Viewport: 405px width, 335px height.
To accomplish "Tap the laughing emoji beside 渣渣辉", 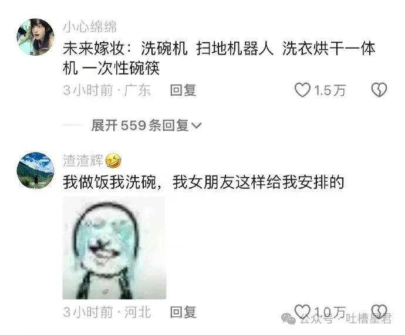I will pyautogui.click(x=114, y=160).
